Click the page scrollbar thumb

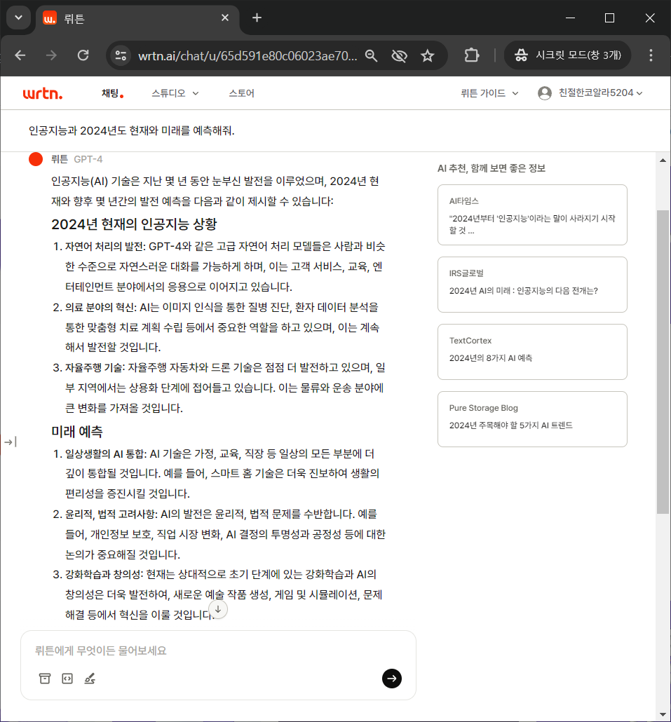[x=663, y=362]
